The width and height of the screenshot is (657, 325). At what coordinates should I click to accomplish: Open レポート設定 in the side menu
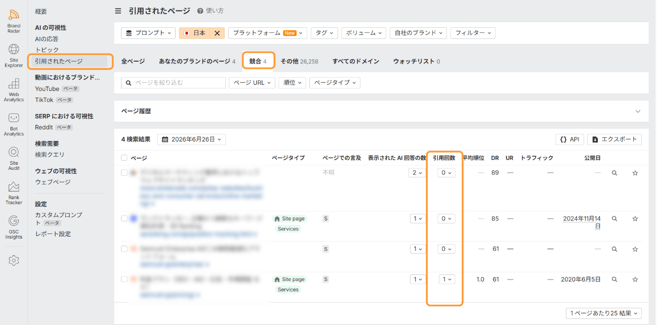(53, 234)
